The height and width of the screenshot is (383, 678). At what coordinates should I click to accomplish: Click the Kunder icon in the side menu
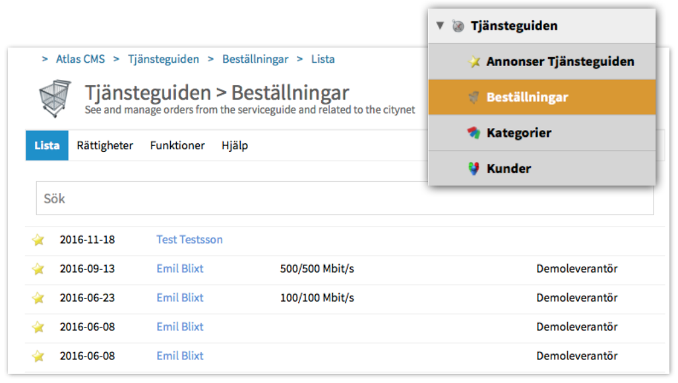(474, 169)
